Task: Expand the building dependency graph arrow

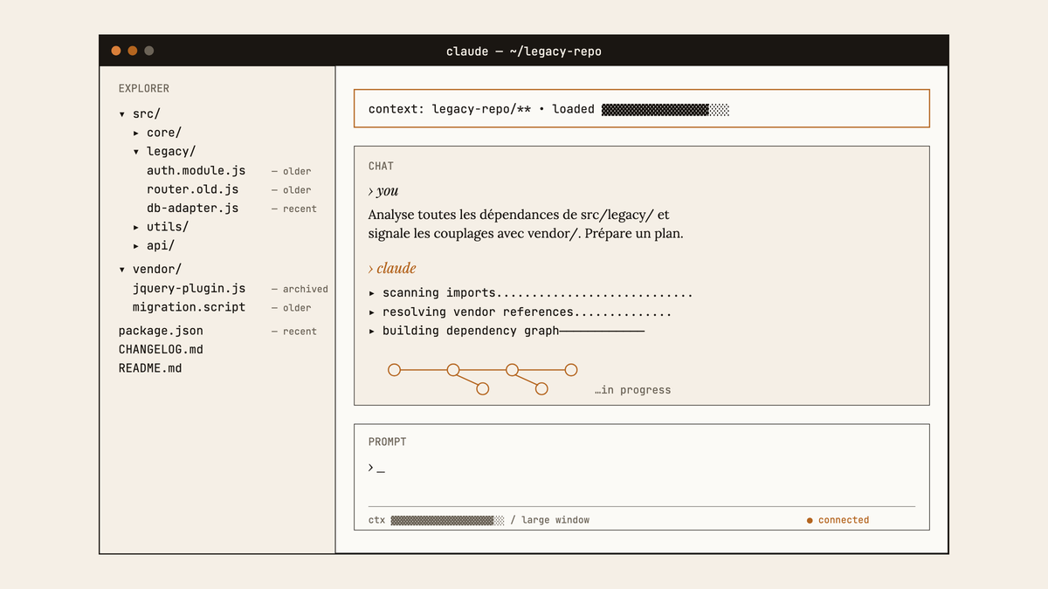Action: click(372, 332)
